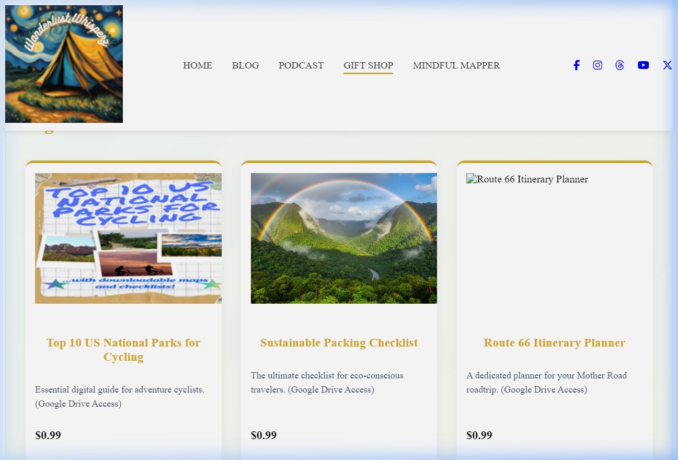Open the Sustainable Packing Checklist title
The height and width of the screenshot is (460, 678).
pyautogui.click(x=339, y=343)
